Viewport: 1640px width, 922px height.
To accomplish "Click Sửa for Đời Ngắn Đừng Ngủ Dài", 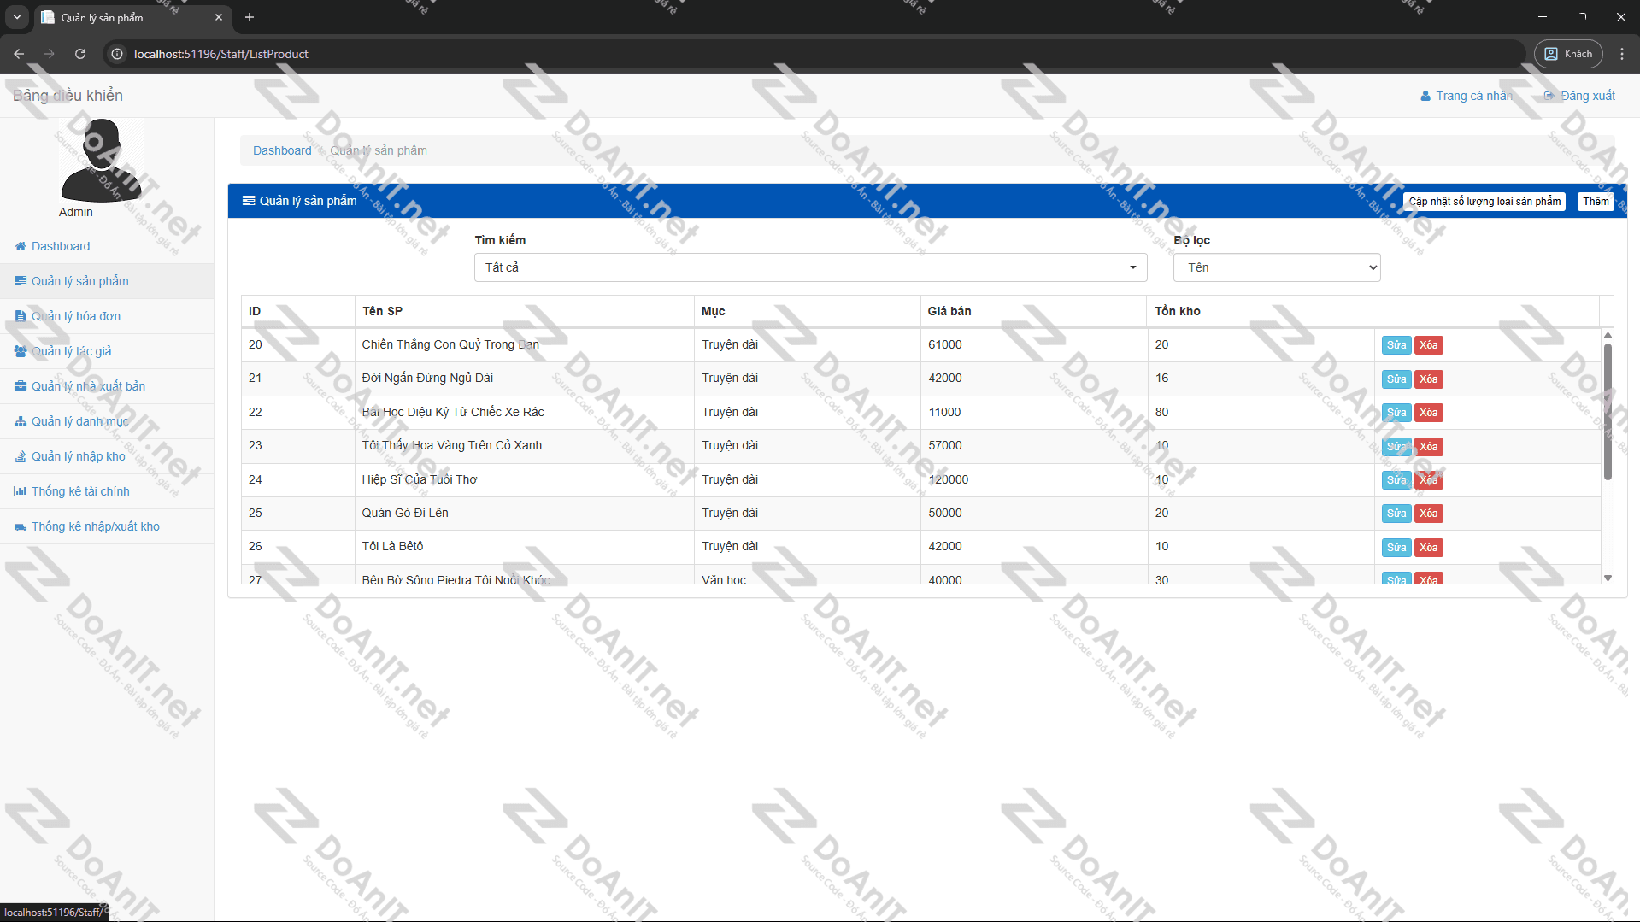I will [x=1396, y=379].
